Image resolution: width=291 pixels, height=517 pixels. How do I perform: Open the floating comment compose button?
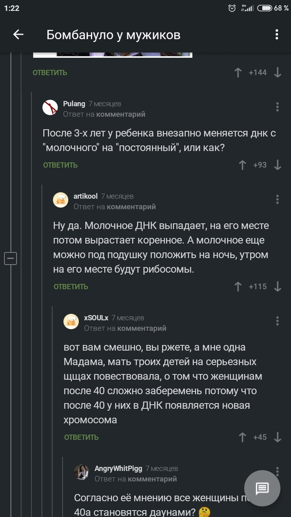coord(262,489)
